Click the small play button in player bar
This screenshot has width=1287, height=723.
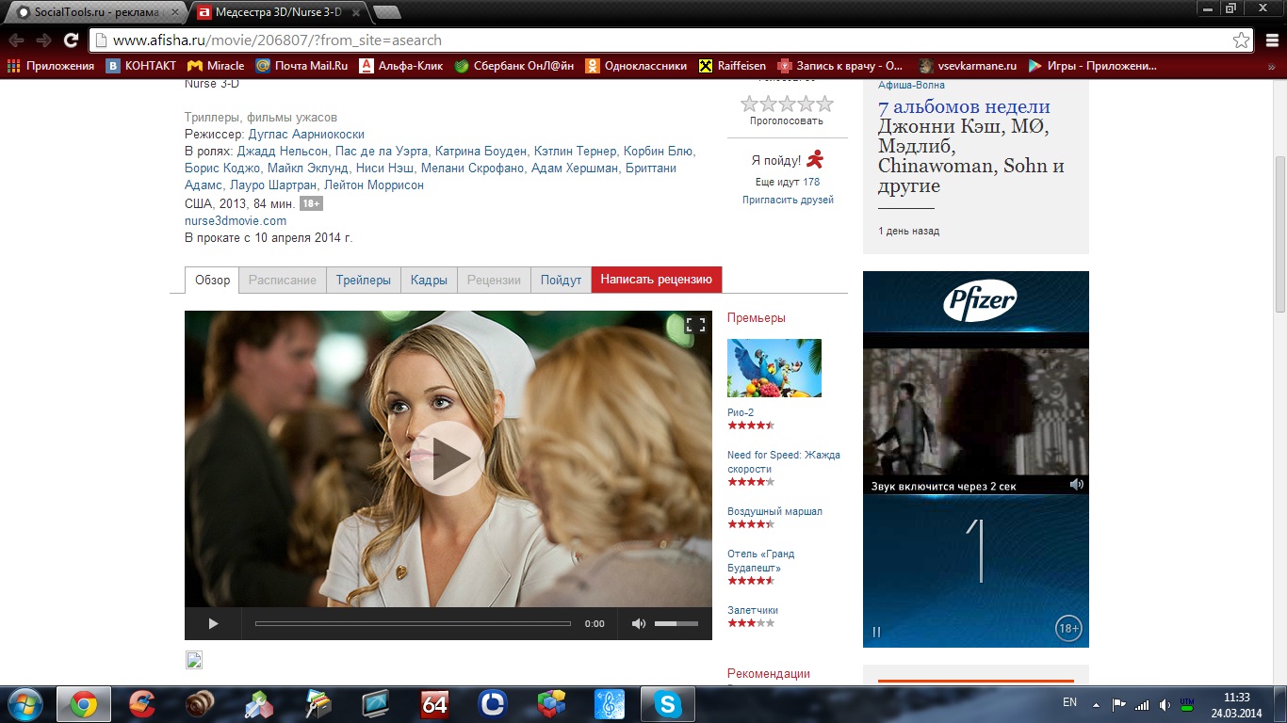pyautogui.click(x=213, y=623)
